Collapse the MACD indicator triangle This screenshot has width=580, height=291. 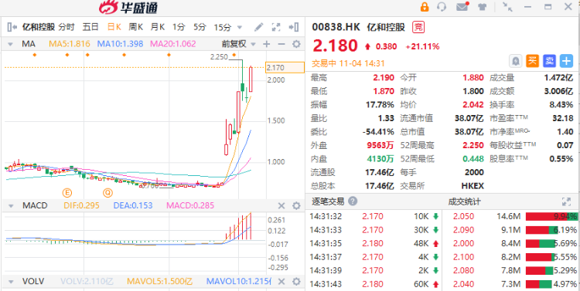click(x=11, y=205)
